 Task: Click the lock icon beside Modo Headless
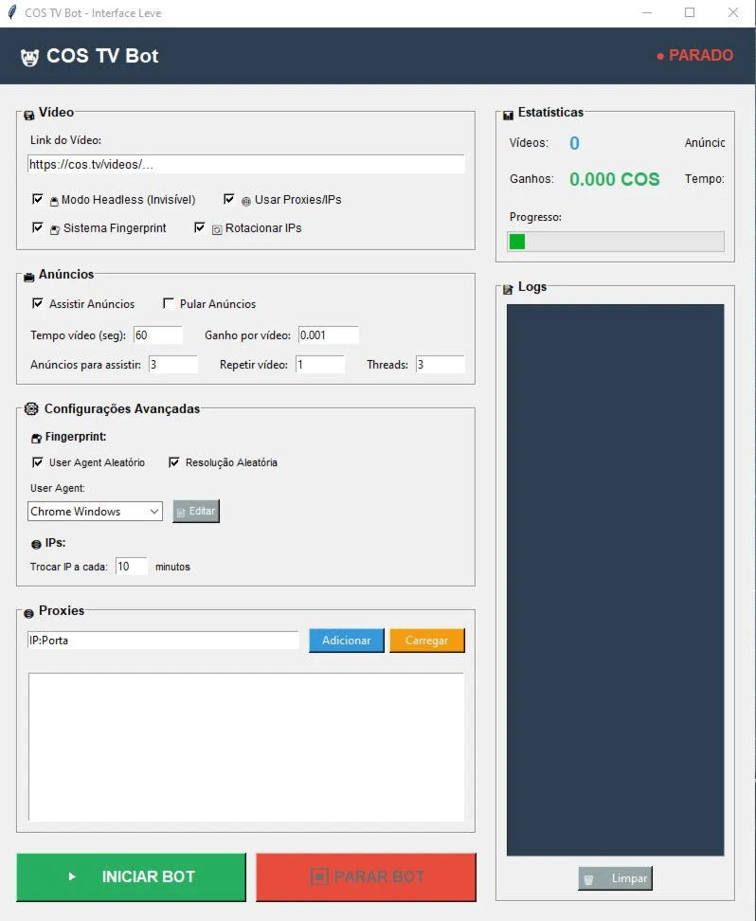54,201
